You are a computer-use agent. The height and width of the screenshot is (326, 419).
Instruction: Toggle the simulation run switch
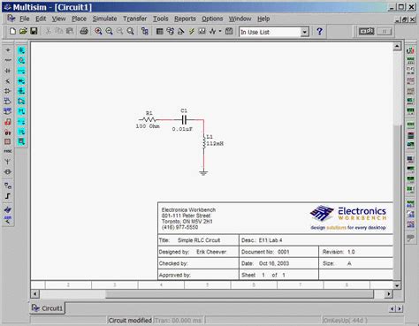coord(366,31)
